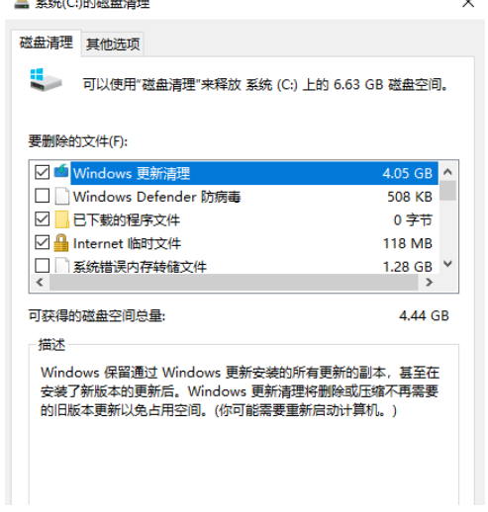Switch to the 其他选项 tab
Image resolution: width=488 pixels, height=512 pixels.
113,44
